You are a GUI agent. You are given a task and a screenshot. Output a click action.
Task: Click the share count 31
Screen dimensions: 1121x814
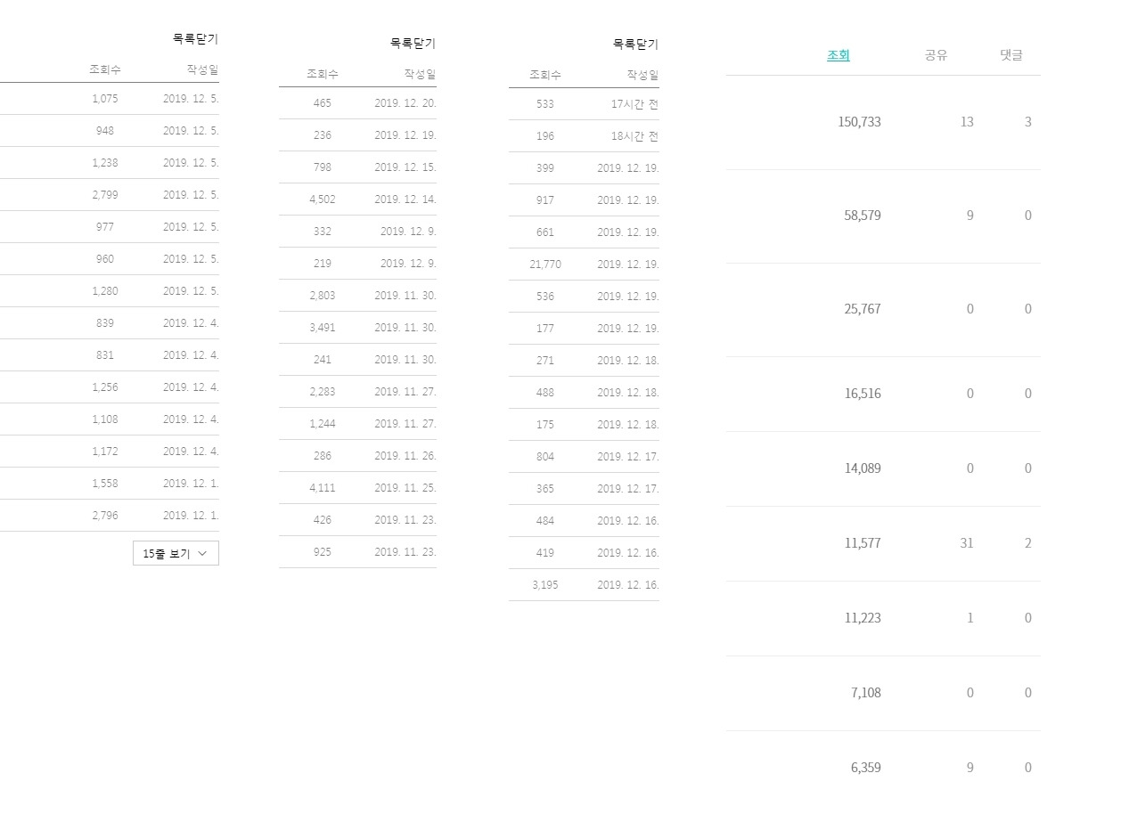(967, 543)
